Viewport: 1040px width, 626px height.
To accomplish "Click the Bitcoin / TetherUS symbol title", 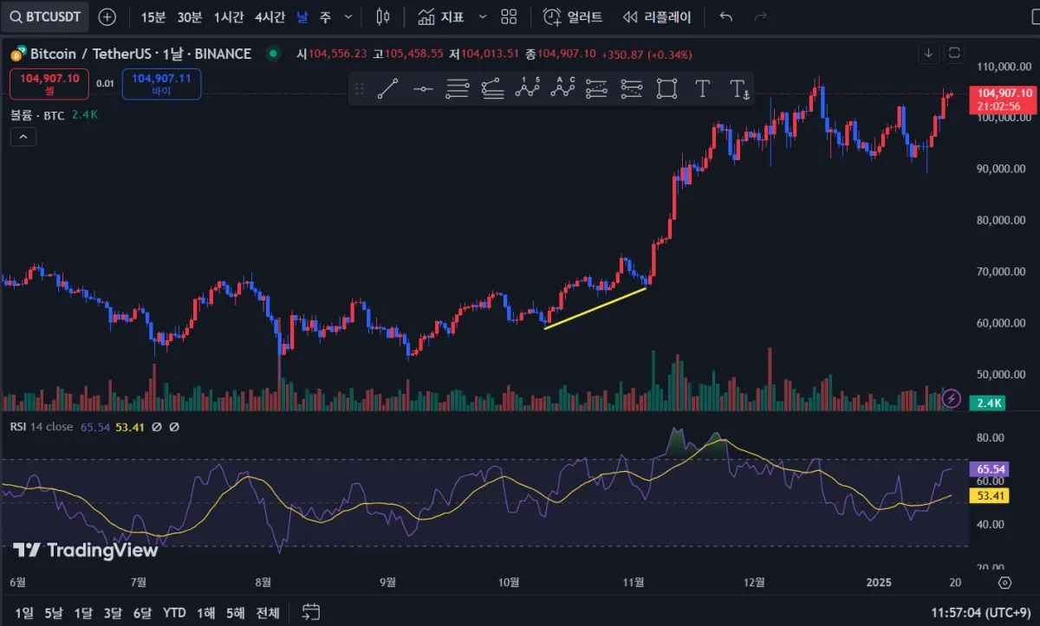I will pyautogui.click(x=141, y=54).
